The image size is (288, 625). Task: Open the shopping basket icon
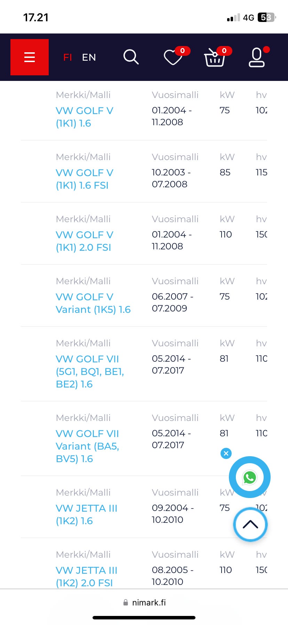(x=214, y=57)
